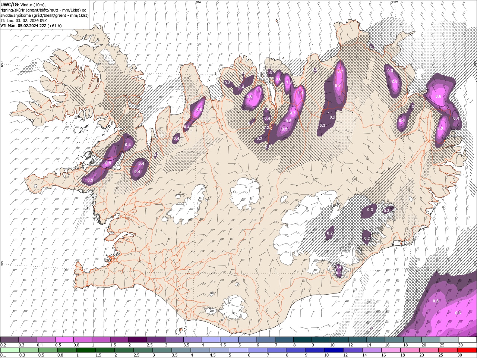Click the 'rigning/skúrir (grænt/blátt/rautt - mm/1klst) og' line

point(44,10)
